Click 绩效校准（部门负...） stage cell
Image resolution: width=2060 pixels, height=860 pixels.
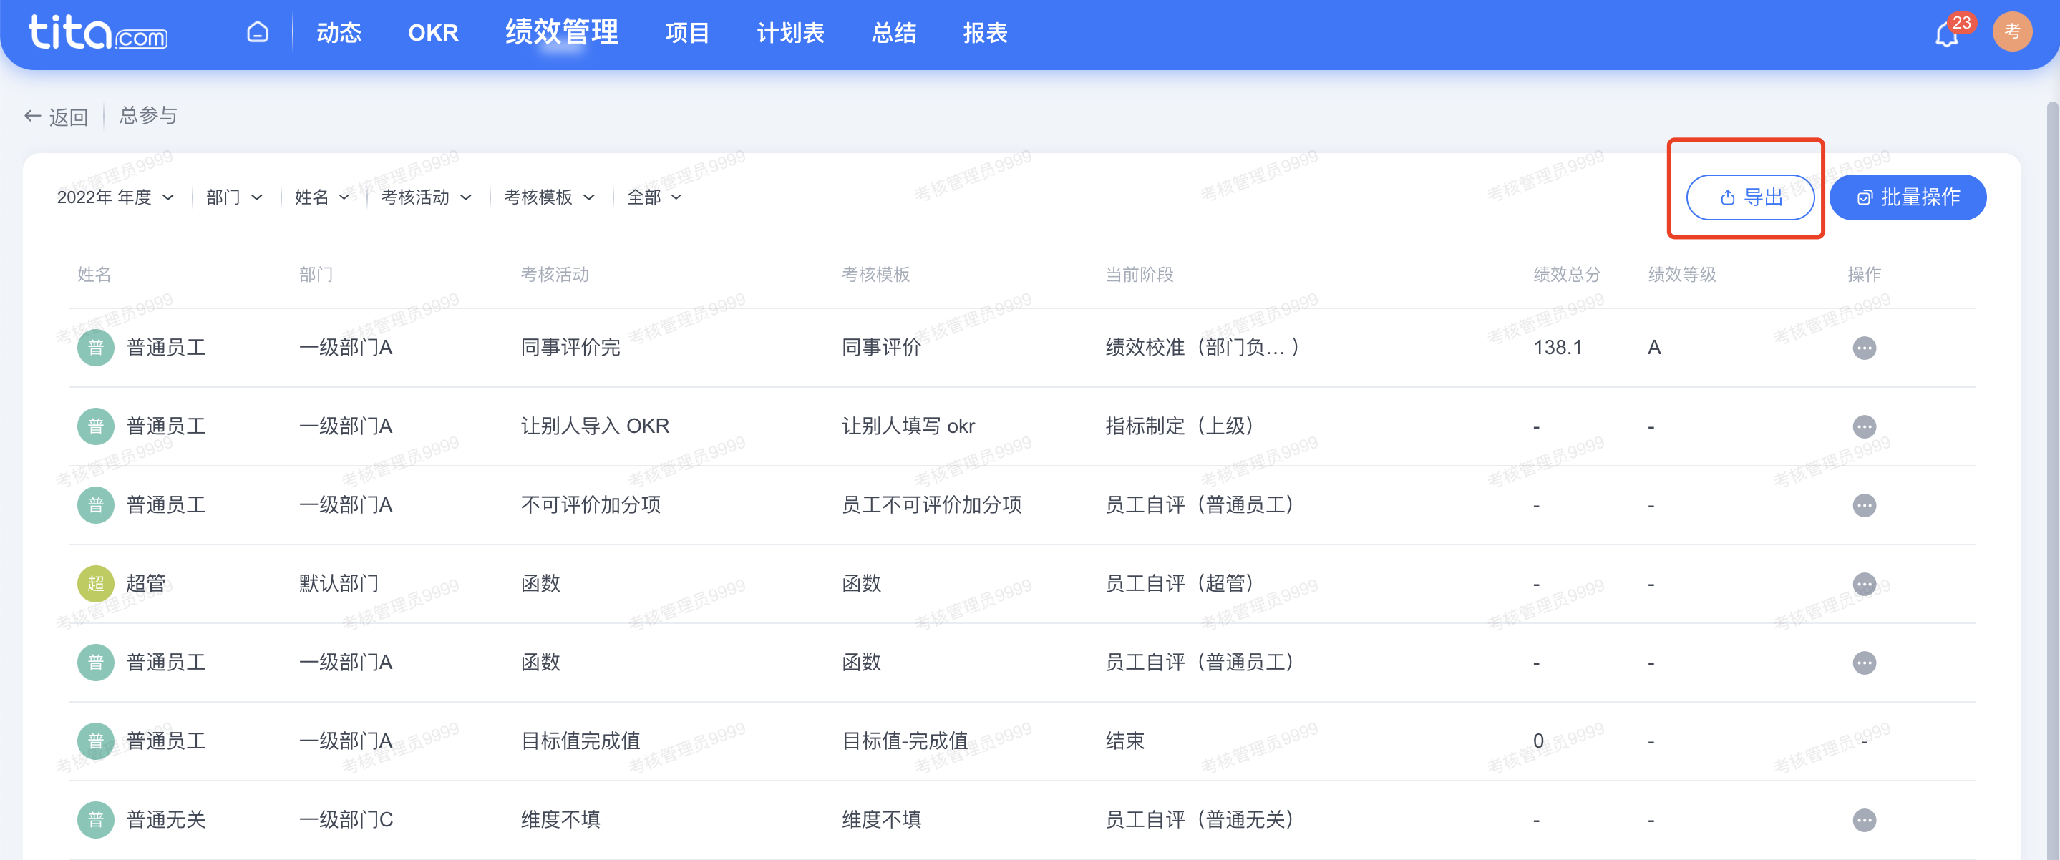(x=1201, y=348)
